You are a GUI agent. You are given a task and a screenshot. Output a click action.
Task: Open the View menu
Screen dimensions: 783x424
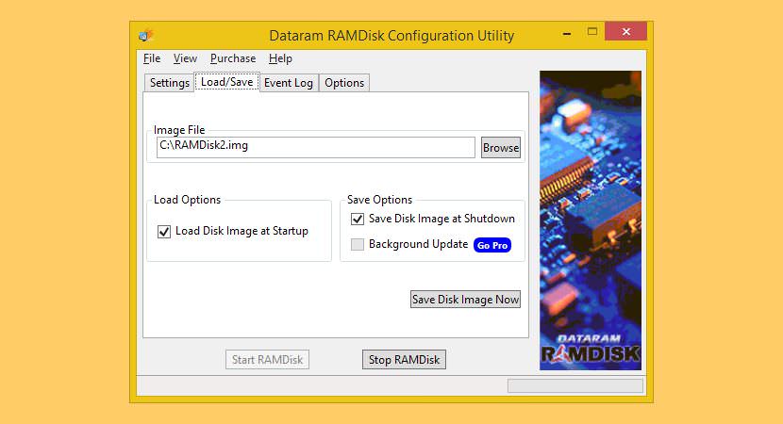[x=185, y=58]
